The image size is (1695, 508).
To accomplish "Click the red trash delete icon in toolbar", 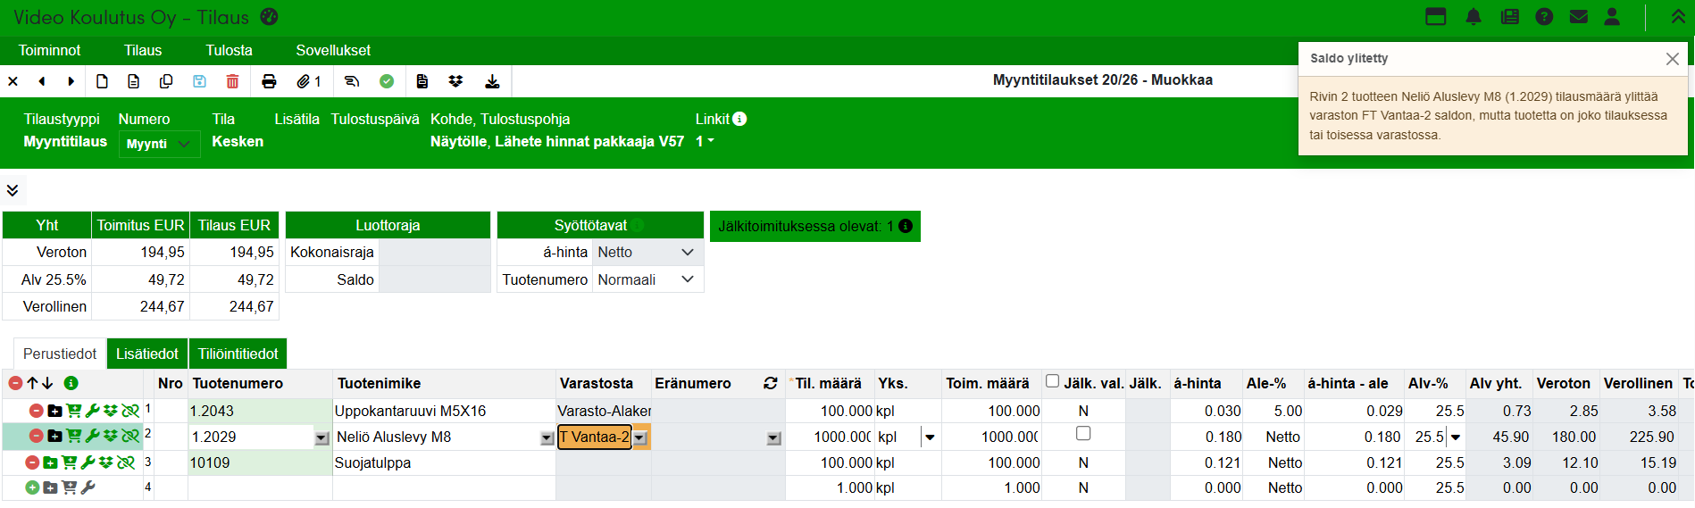I will [x=232, y=81].
